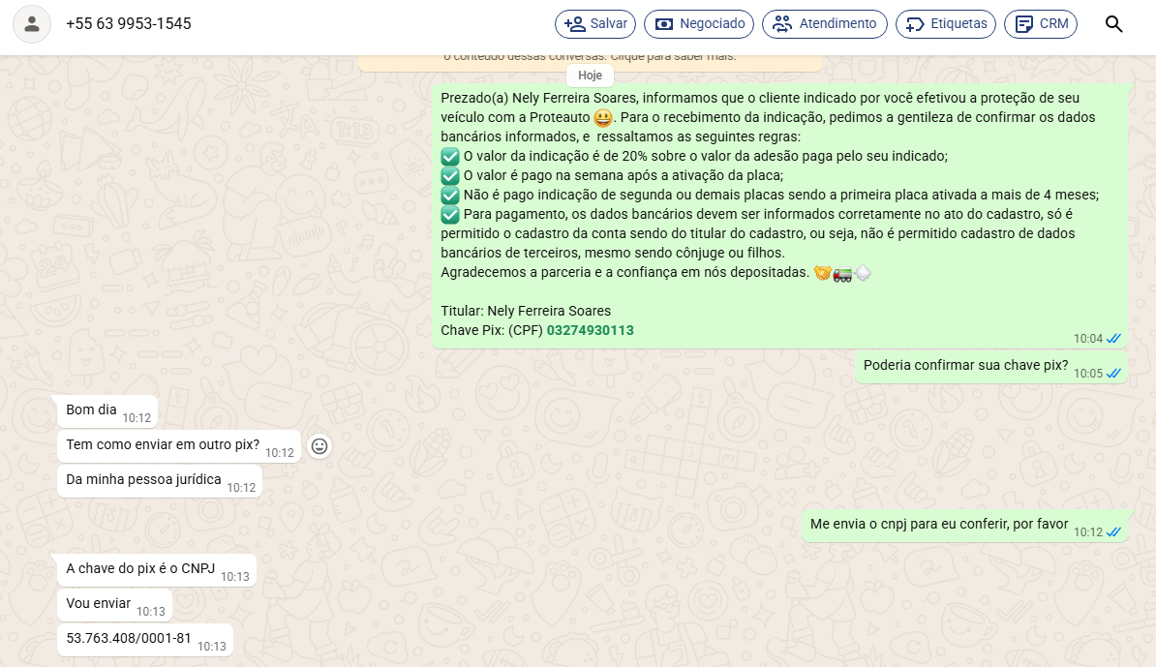The width and height of the screenshot is (1156, 667).
Task: Click the Pix key number 03274930113
Action: click(590, 331)
